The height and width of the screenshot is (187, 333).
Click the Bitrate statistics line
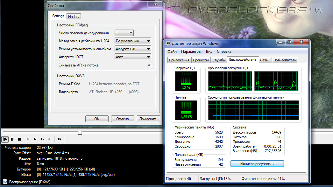pyautogui.click(x=75, y=175)
